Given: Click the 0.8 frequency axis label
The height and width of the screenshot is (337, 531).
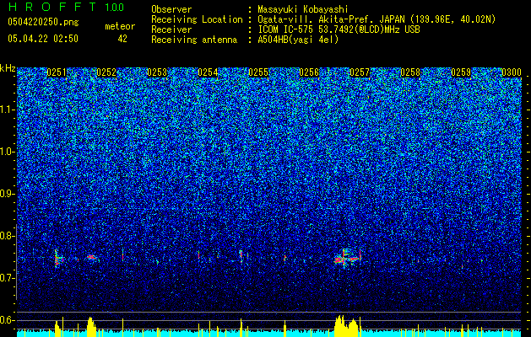Looking at the screenshot, I should pyautogui.click(x=7, y=236).
